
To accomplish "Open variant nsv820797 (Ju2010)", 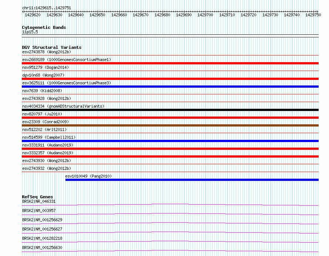I will click(42, 114).
